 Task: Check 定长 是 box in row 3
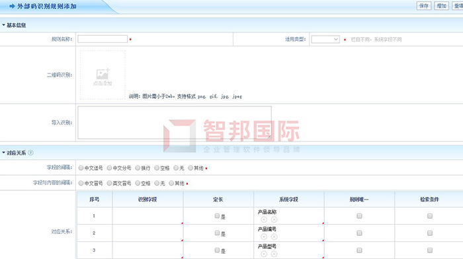(x=217, y=250)
